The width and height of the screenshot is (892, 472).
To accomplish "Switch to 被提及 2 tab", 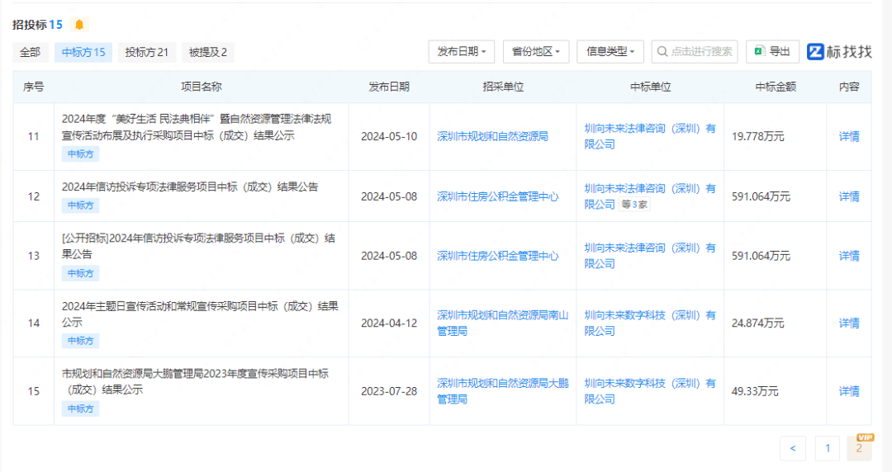I will click(x=207, y=52).
